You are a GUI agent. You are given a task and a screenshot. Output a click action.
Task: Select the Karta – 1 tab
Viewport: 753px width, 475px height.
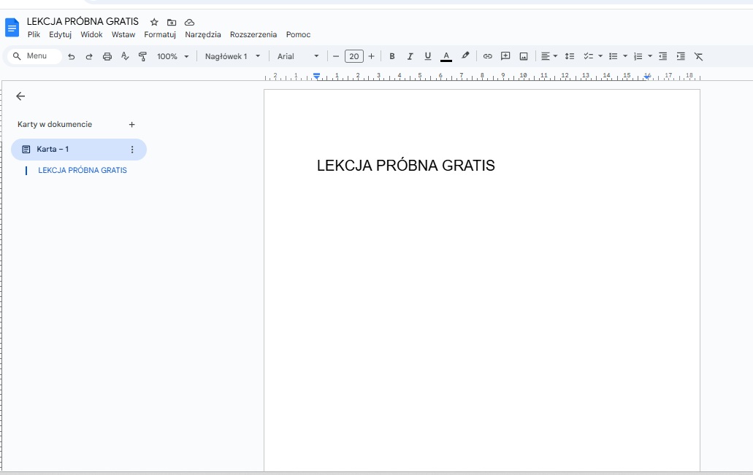tap(79, 150)
